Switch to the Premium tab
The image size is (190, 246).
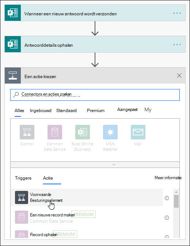click(96, 111)
